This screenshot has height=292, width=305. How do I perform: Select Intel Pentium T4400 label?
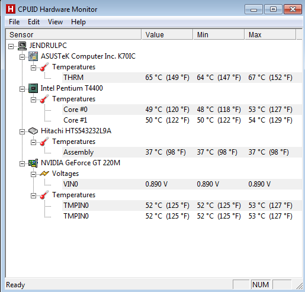click(x=72, y=88)
